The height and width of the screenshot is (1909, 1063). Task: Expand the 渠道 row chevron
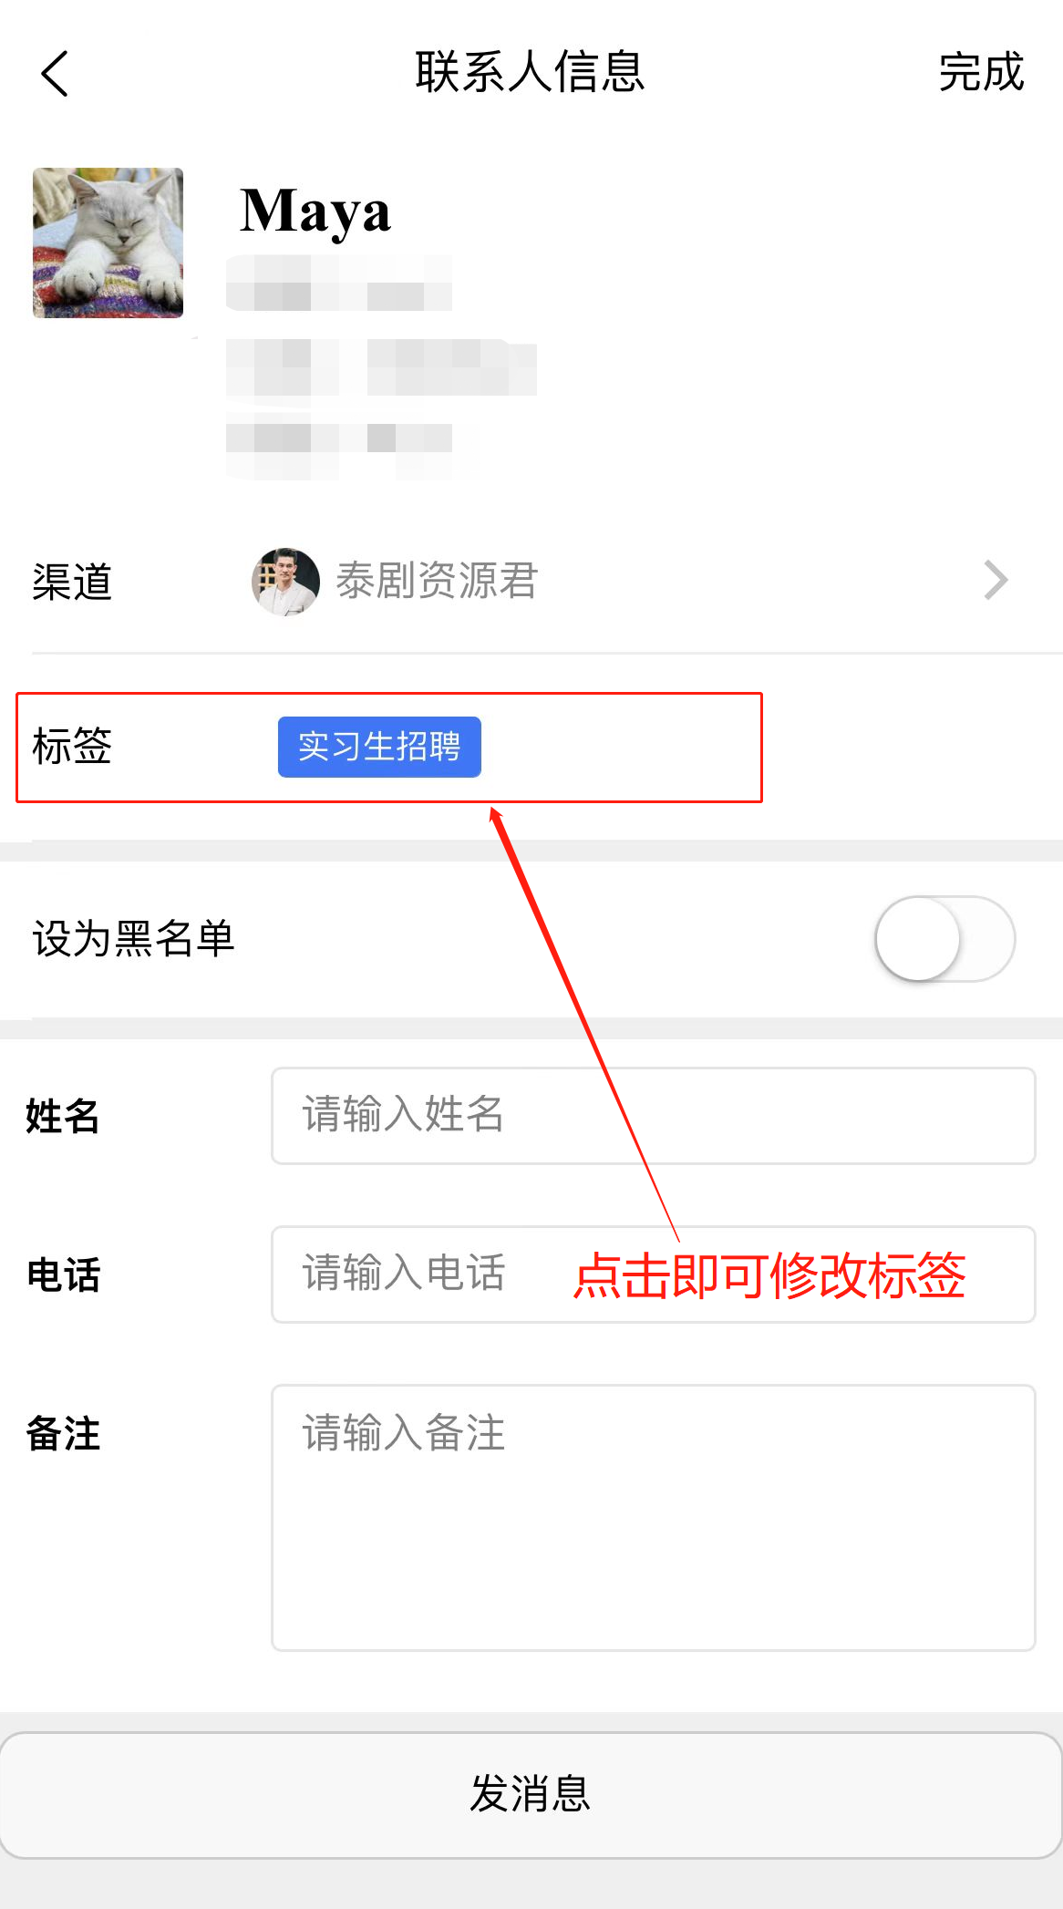(x=996, y=581)
